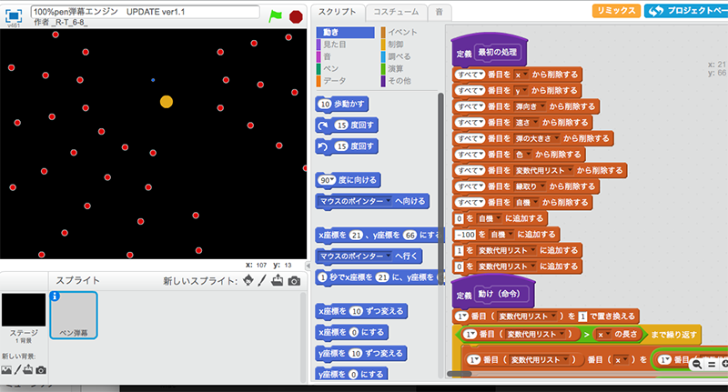Click the yellow player circle on stage

[x=167, y=102]
